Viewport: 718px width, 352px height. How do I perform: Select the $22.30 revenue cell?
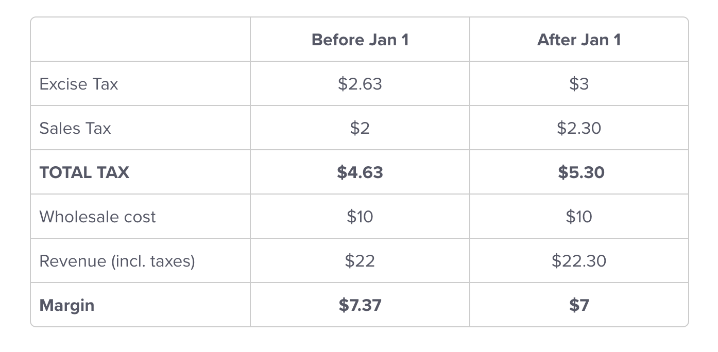(x=579, y=261)
